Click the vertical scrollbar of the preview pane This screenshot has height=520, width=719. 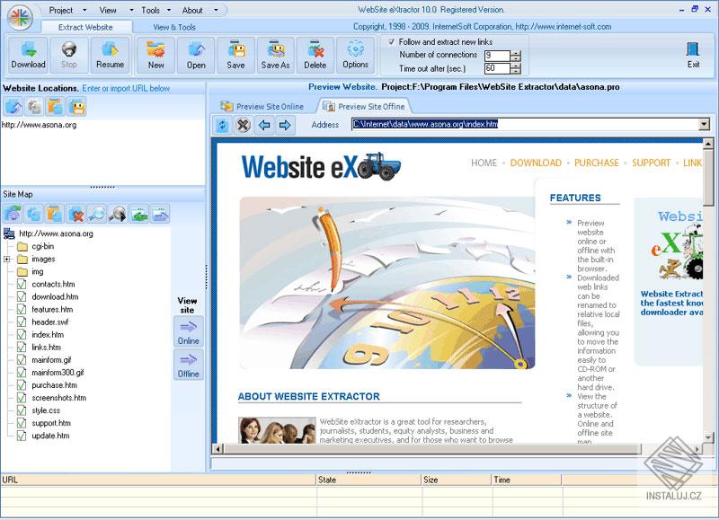(x=708, y=290)
